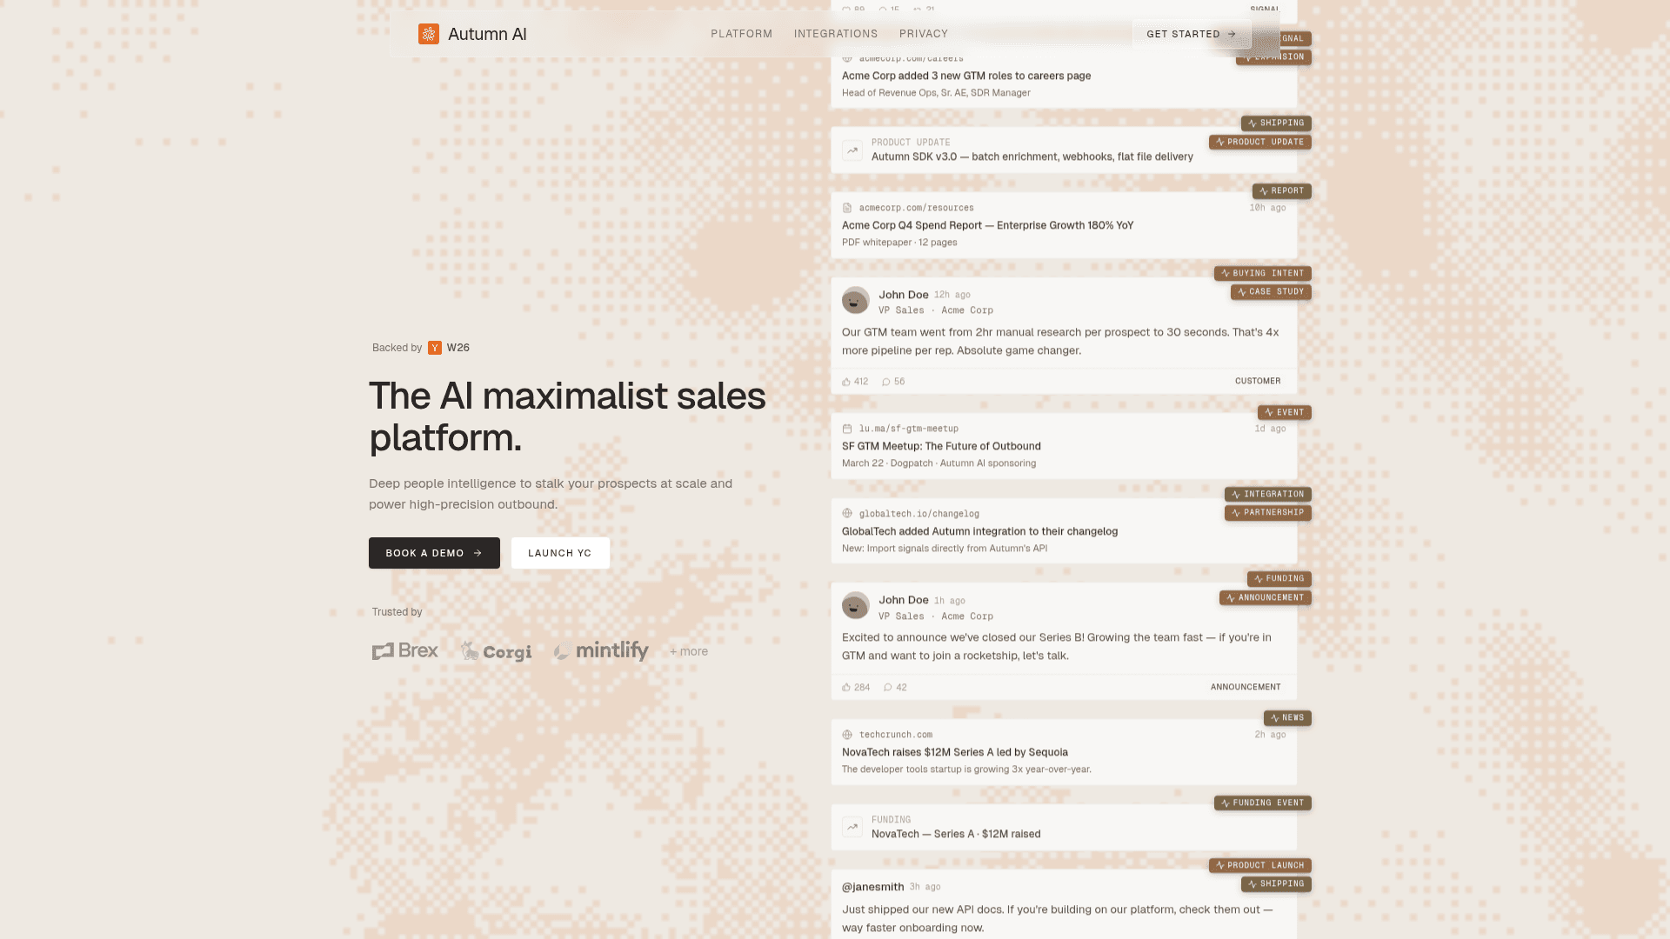Open the Integrations nav item
Screen dimensions: 1670x939
(835, 34)
